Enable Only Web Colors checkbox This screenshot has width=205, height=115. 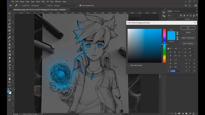pyautogui.click(x=128, y=65)
